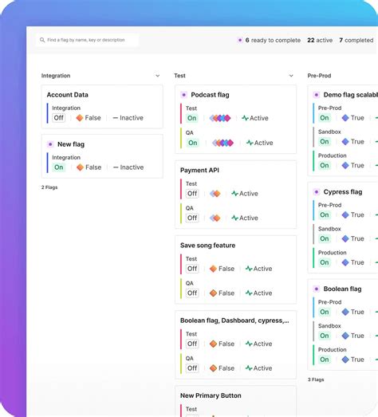Click the search magnifier icon
The image size is (378, 417).
(x=42, y=40)
